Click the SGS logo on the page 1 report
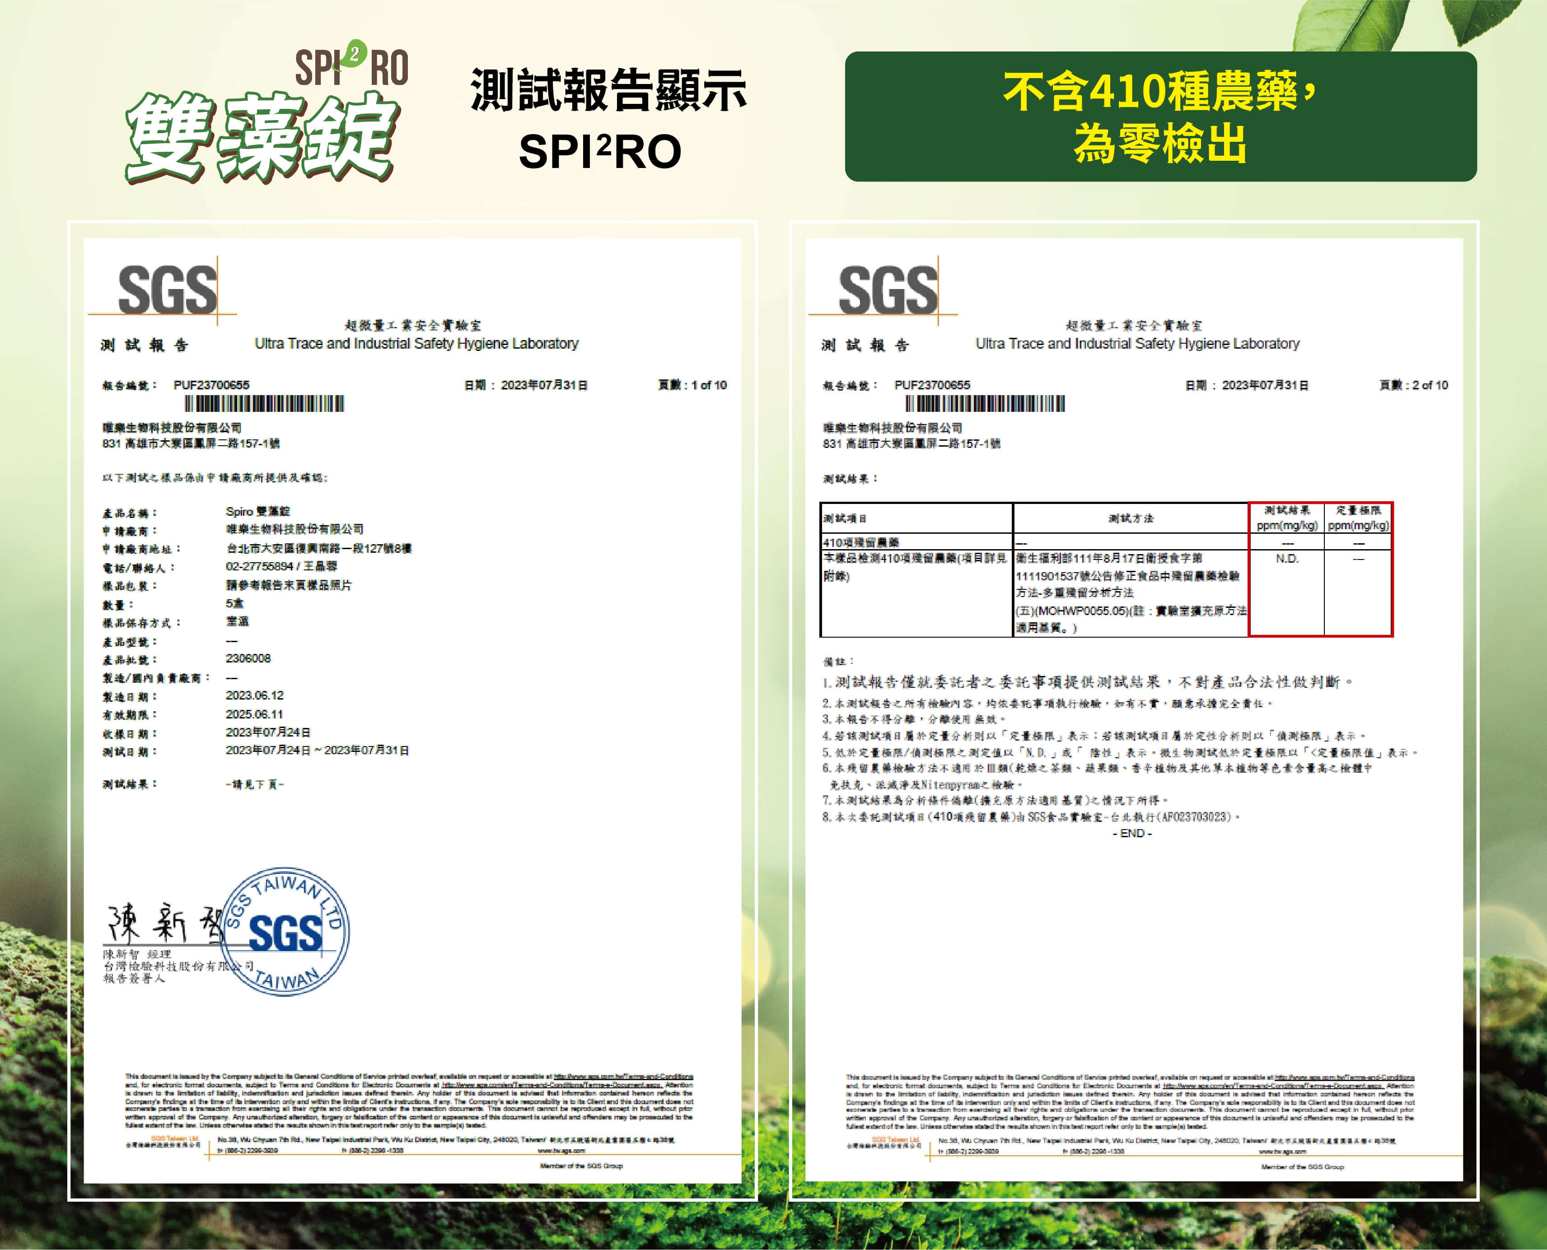This screenshot has width=1547, height=1250. (166, 289)
